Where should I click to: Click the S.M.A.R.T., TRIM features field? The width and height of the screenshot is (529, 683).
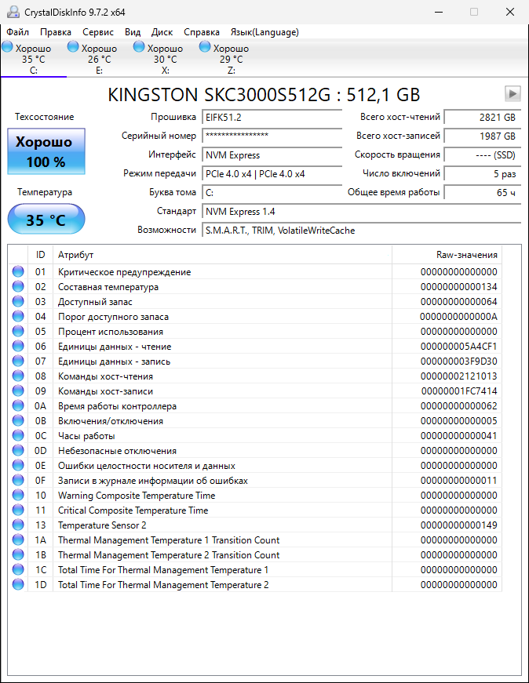coord(362,231)
